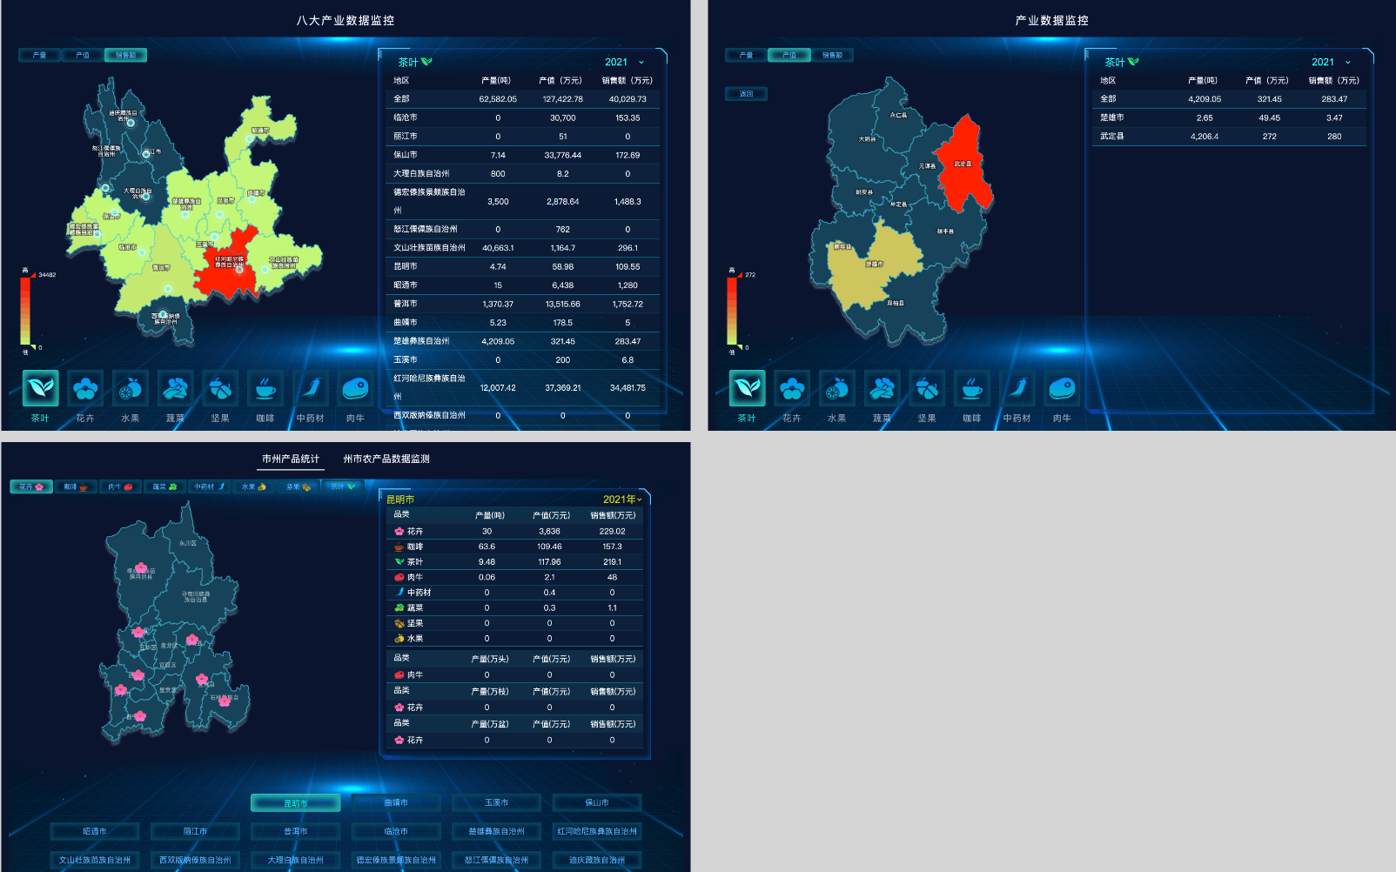Screen dimensions: 1396x872
Task: Click the tea leaf icon beside 茶叶 in right table header
Action: point(1133,62)
